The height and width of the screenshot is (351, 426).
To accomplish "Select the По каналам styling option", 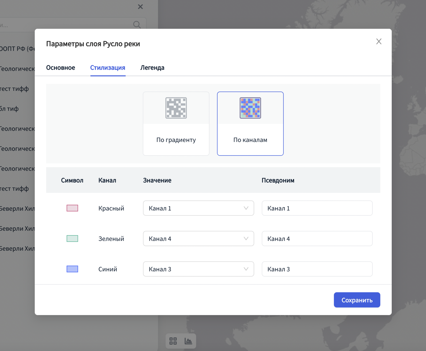I will pos(250,140).
